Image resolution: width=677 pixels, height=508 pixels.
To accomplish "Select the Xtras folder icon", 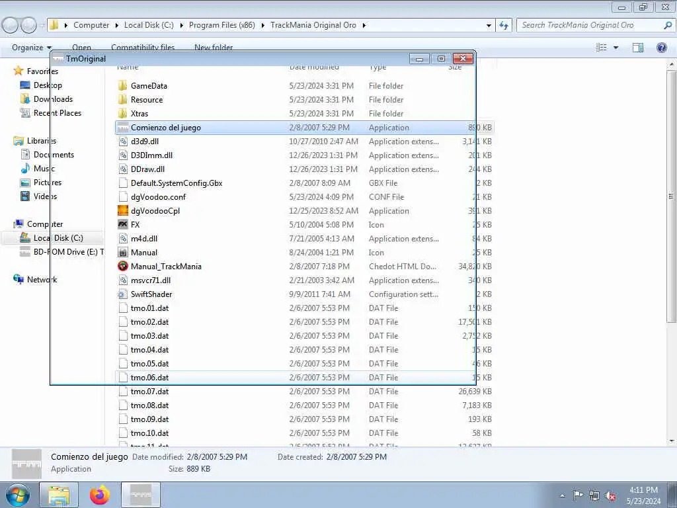I will click(123, 113).
